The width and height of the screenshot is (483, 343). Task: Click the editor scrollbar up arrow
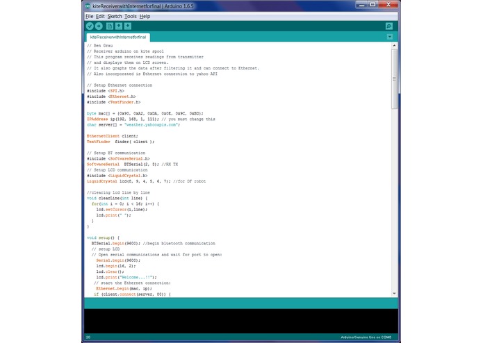394,46
